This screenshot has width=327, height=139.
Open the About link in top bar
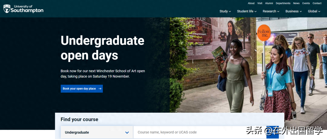pyautogui.click(x=251, y=3)
